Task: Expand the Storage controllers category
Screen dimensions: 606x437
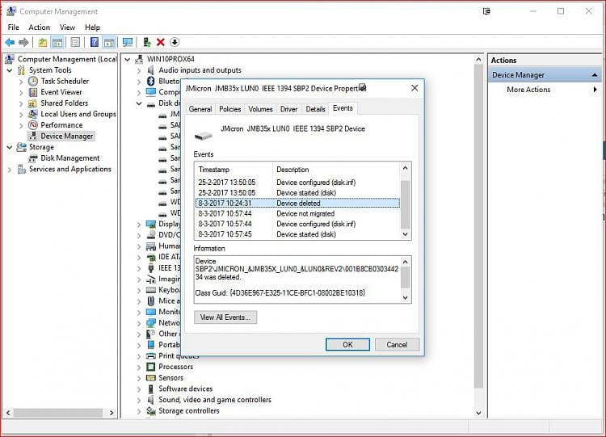Action: [x=139, y=411]
